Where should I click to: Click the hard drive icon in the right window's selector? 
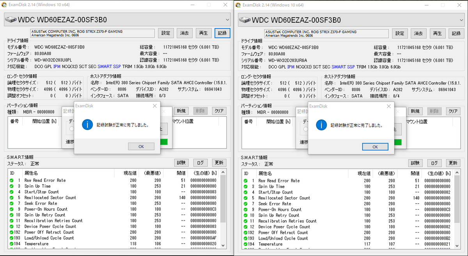point(245,20)
